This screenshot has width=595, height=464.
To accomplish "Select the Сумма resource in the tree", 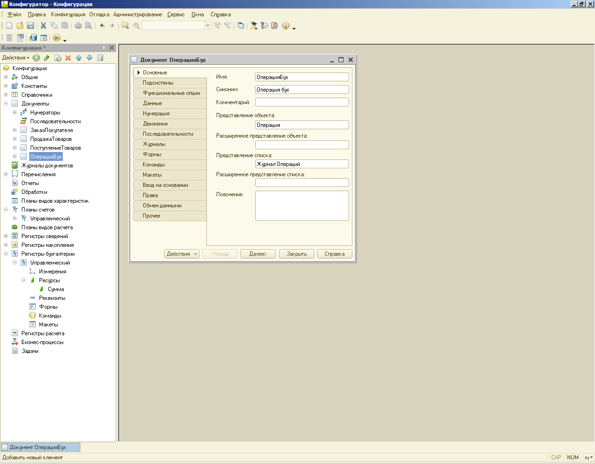I will click(56, 289).
